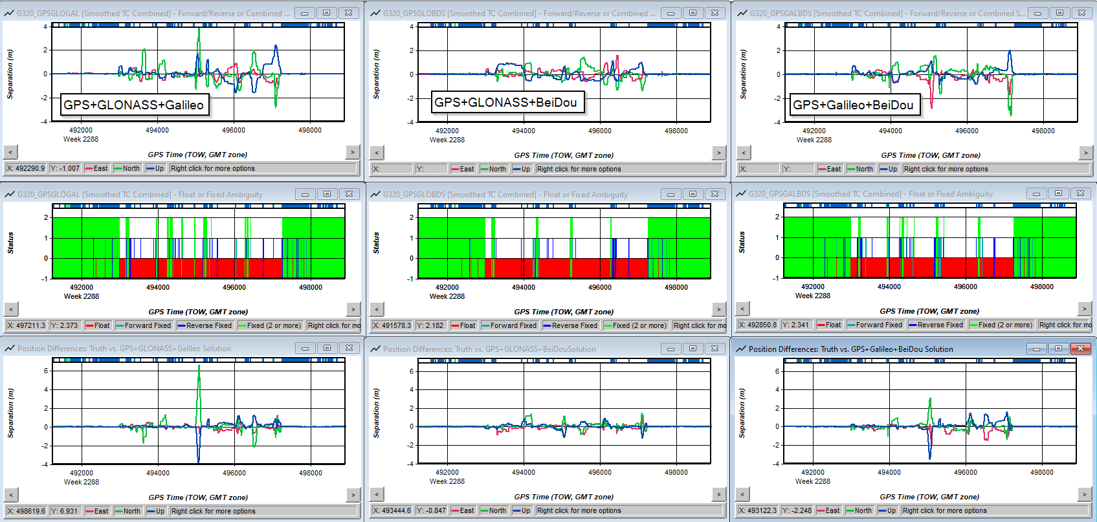
Task: Pan right in Truth vs. GPS+GLONASS+Galileo plot
Action: click(353, 495)
